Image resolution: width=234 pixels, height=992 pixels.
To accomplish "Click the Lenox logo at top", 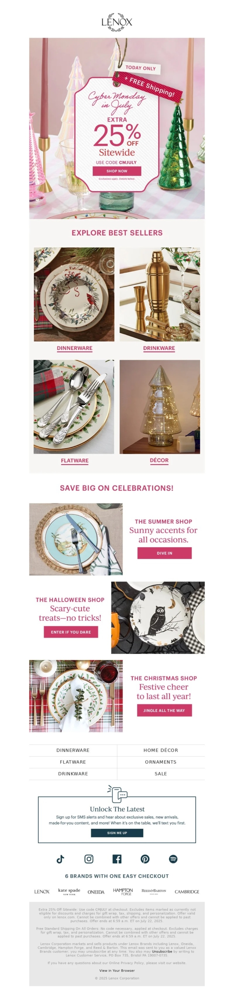I will [x=117, y=22].
